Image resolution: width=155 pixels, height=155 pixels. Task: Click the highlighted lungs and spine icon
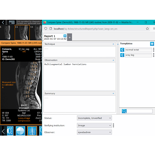(x=32, y=131)
